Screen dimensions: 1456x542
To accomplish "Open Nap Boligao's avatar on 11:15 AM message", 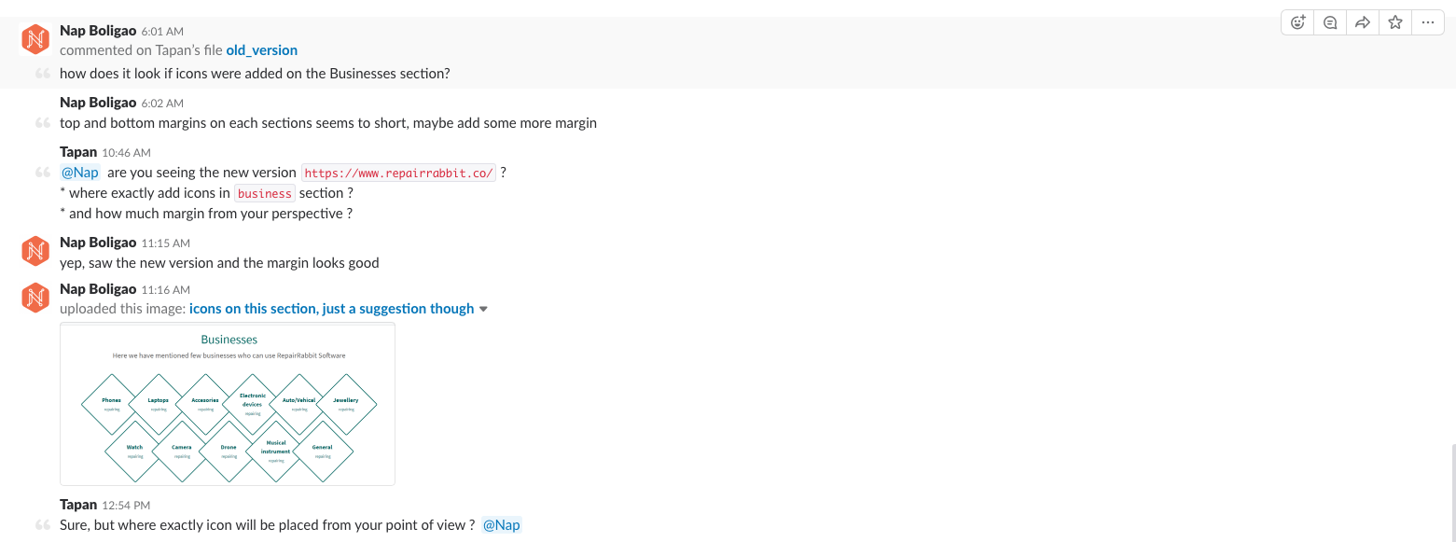I will [35, 251].
